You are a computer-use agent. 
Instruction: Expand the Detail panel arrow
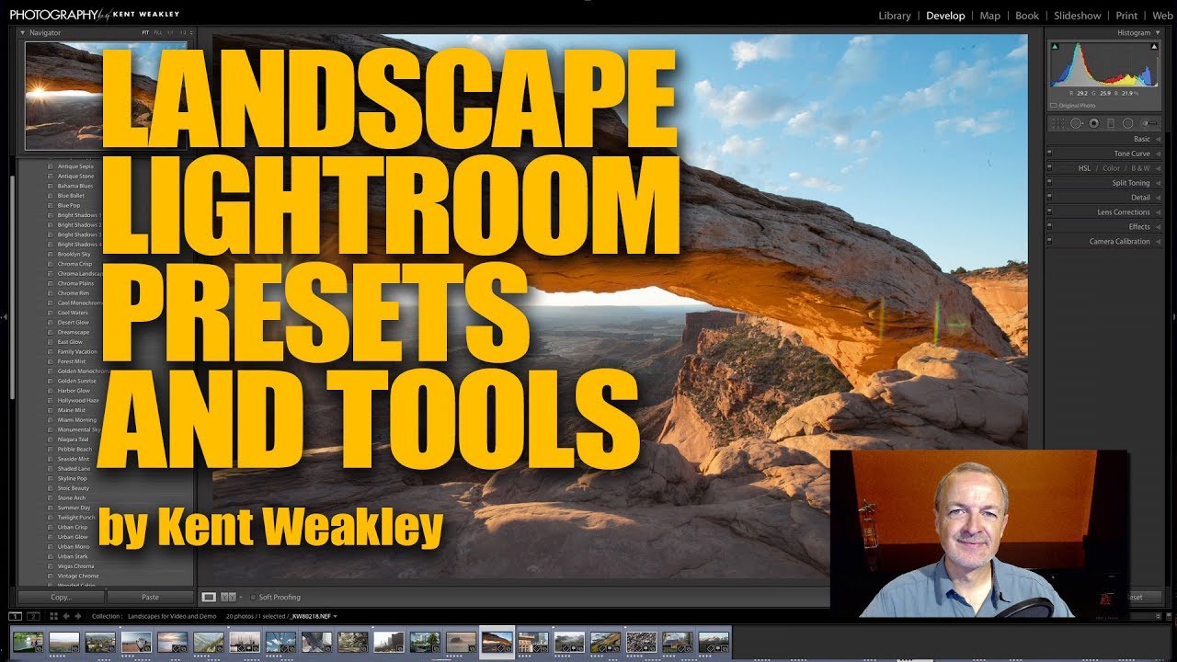(1158, 198)
